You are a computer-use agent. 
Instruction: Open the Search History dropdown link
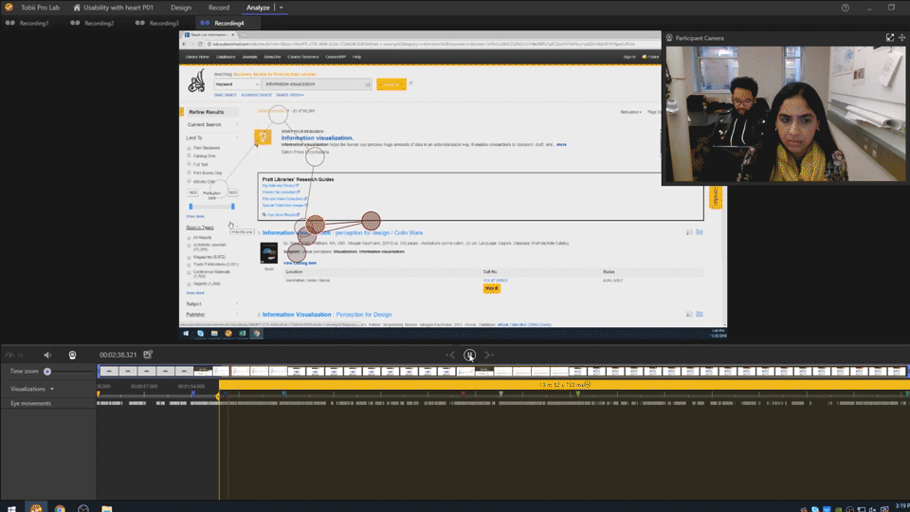(290, 95)
